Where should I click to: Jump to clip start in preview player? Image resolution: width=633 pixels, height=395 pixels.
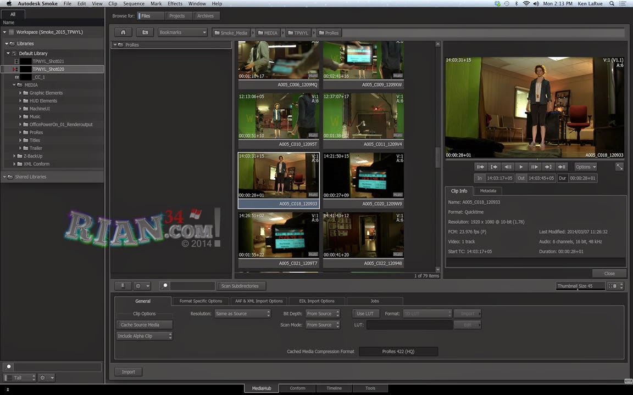pyautogui.click(x=480, y=167)
